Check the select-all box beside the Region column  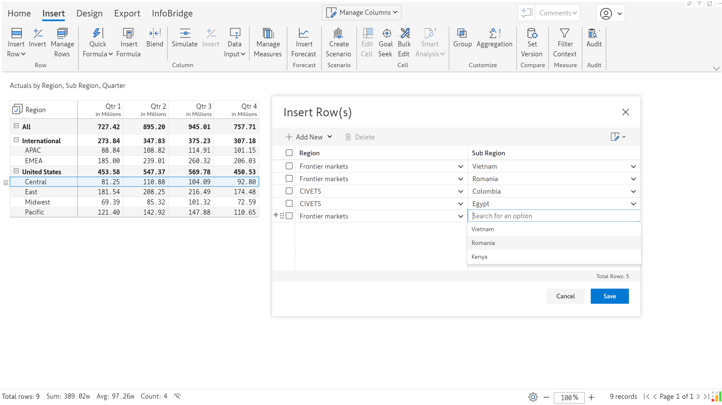(x=289, y=153)
